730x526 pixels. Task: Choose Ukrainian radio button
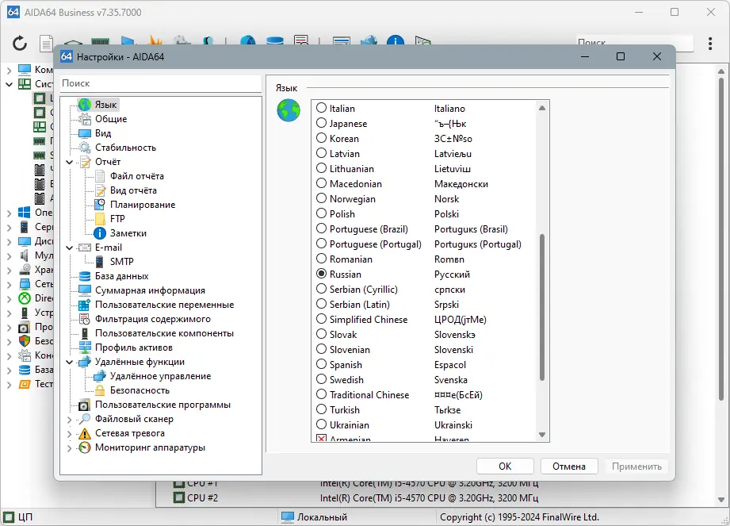(321, 424)
